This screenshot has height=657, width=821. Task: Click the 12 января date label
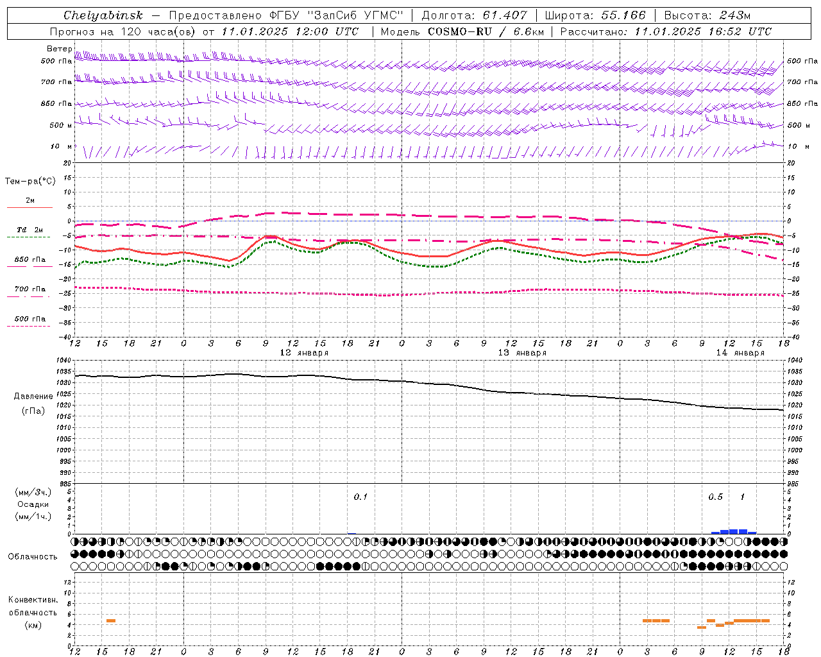click(304, 353)
